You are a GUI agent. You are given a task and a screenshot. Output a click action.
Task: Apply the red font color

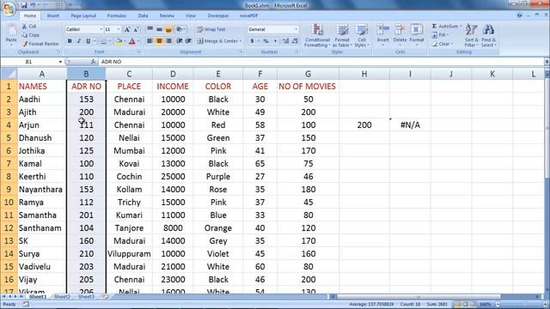tap(131, 41)
